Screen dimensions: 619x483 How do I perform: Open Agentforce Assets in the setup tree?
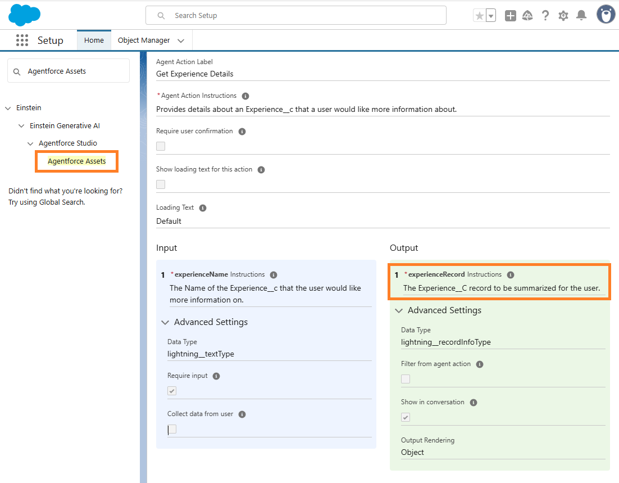76,161
